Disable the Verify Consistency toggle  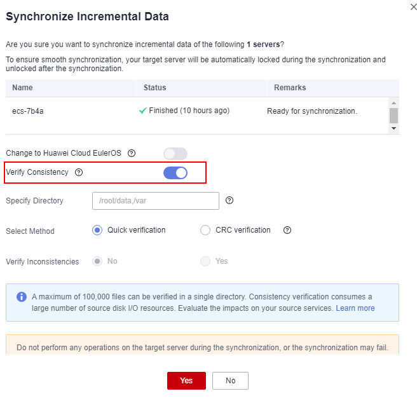[175, 173]
